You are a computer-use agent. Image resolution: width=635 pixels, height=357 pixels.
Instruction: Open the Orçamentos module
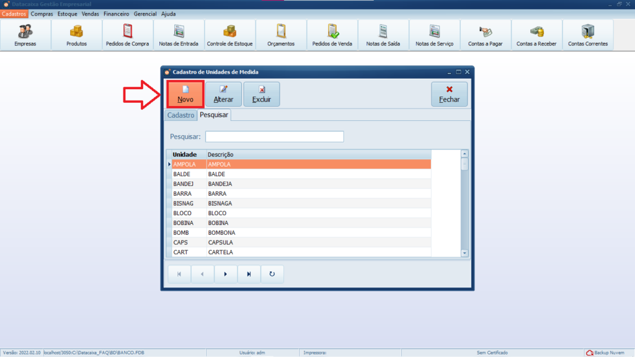pyautogui.click(x=281, y=35)
